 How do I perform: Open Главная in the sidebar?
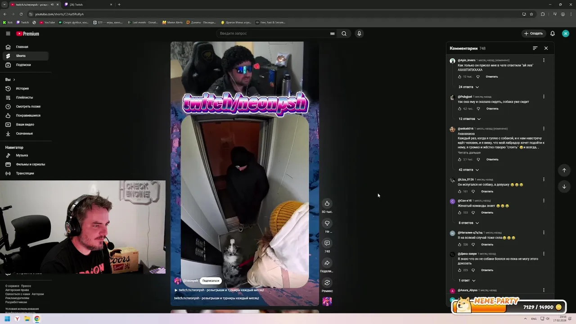click(25, 47)
